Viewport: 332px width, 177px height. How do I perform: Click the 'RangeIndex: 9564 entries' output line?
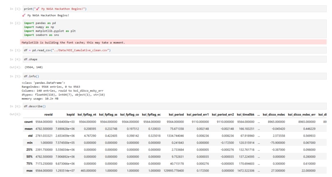pyautogui.click(x=51, y=87)
